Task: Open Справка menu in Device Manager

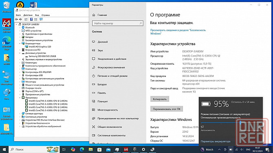Action: click(46, 15)
